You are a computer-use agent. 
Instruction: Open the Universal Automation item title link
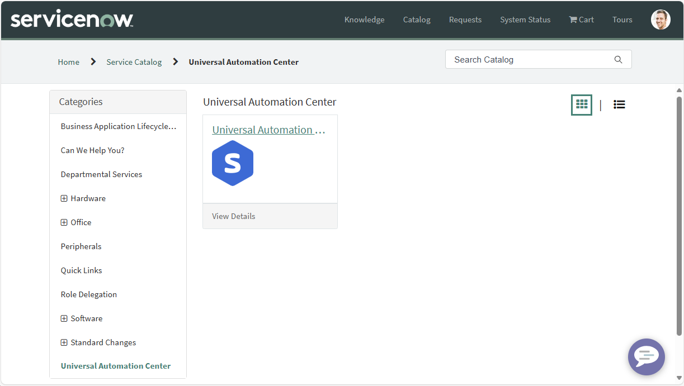(x=268, y=130)
